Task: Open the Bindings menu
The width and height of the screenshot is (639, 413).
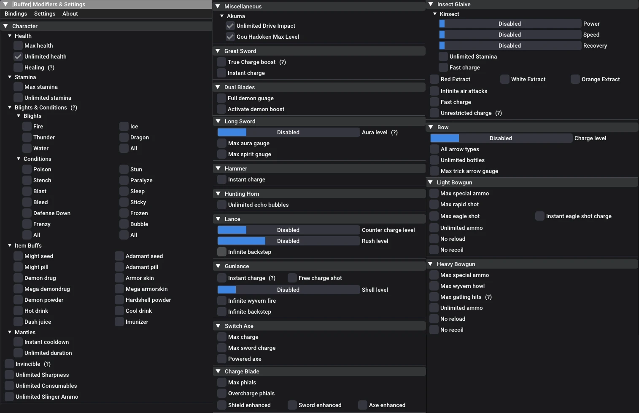Action: (x=16, y=13)
